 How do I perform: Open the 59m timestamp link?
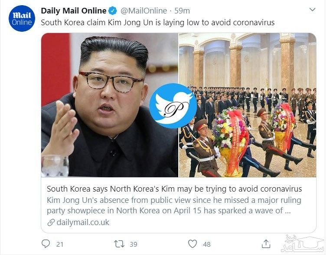182,11
